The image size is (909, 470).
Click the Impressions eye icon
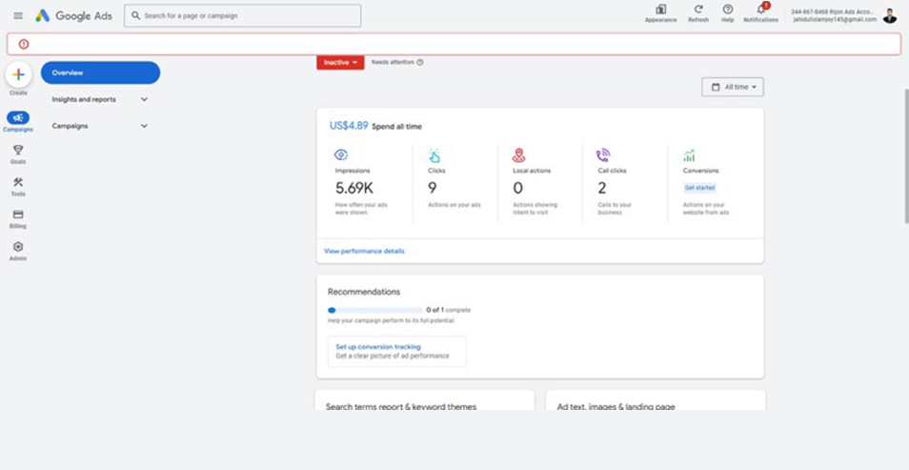(341, 155)
